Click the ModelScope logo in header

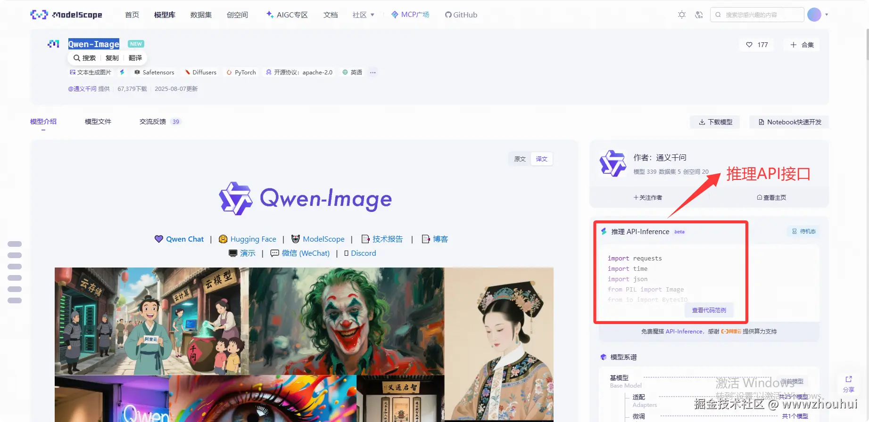tap(66, 15)
